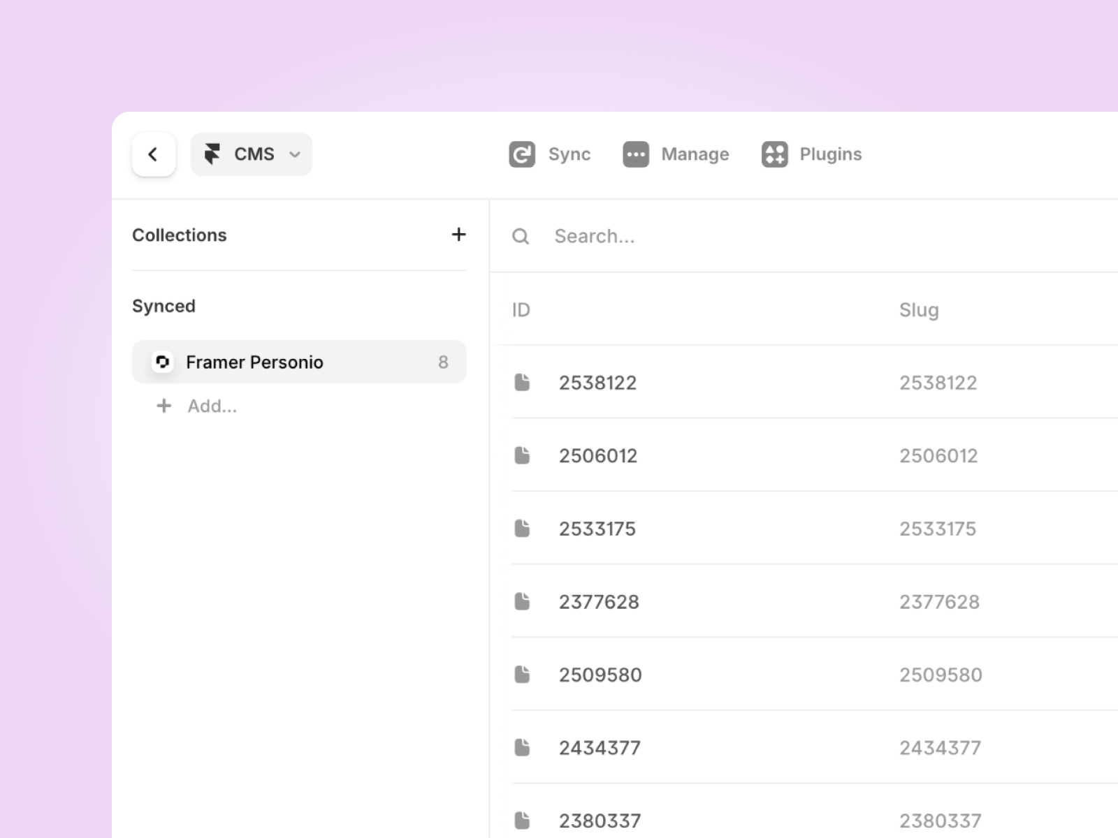
Task: Click the Plugins icon
Action: coord(775,154)
